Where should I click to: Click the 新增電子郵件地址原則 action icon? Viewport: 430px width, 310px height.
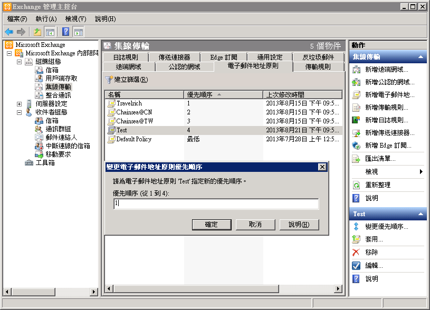click(x=356, y=95)
